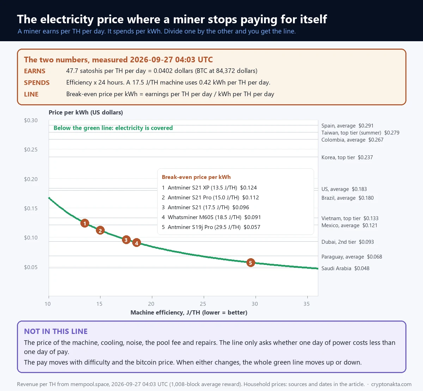Image resolution: width=423 pixels, height=391 pixels.
Task: Click the Spain, average $0.291 label
Action: (347, 126)
